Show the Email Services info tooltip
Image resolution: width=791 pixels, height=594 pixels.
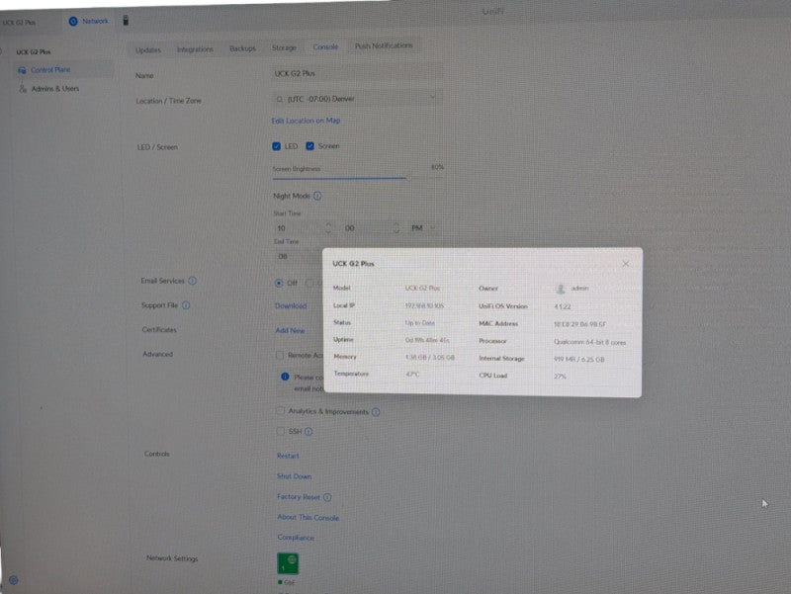(x=192, y=281)
